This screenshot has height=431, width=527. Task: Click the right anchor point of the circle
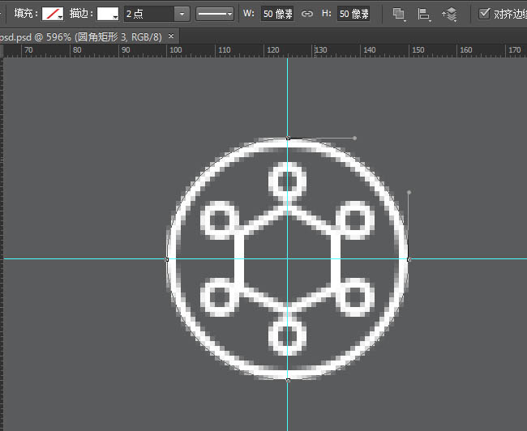(x=409, y=259)
